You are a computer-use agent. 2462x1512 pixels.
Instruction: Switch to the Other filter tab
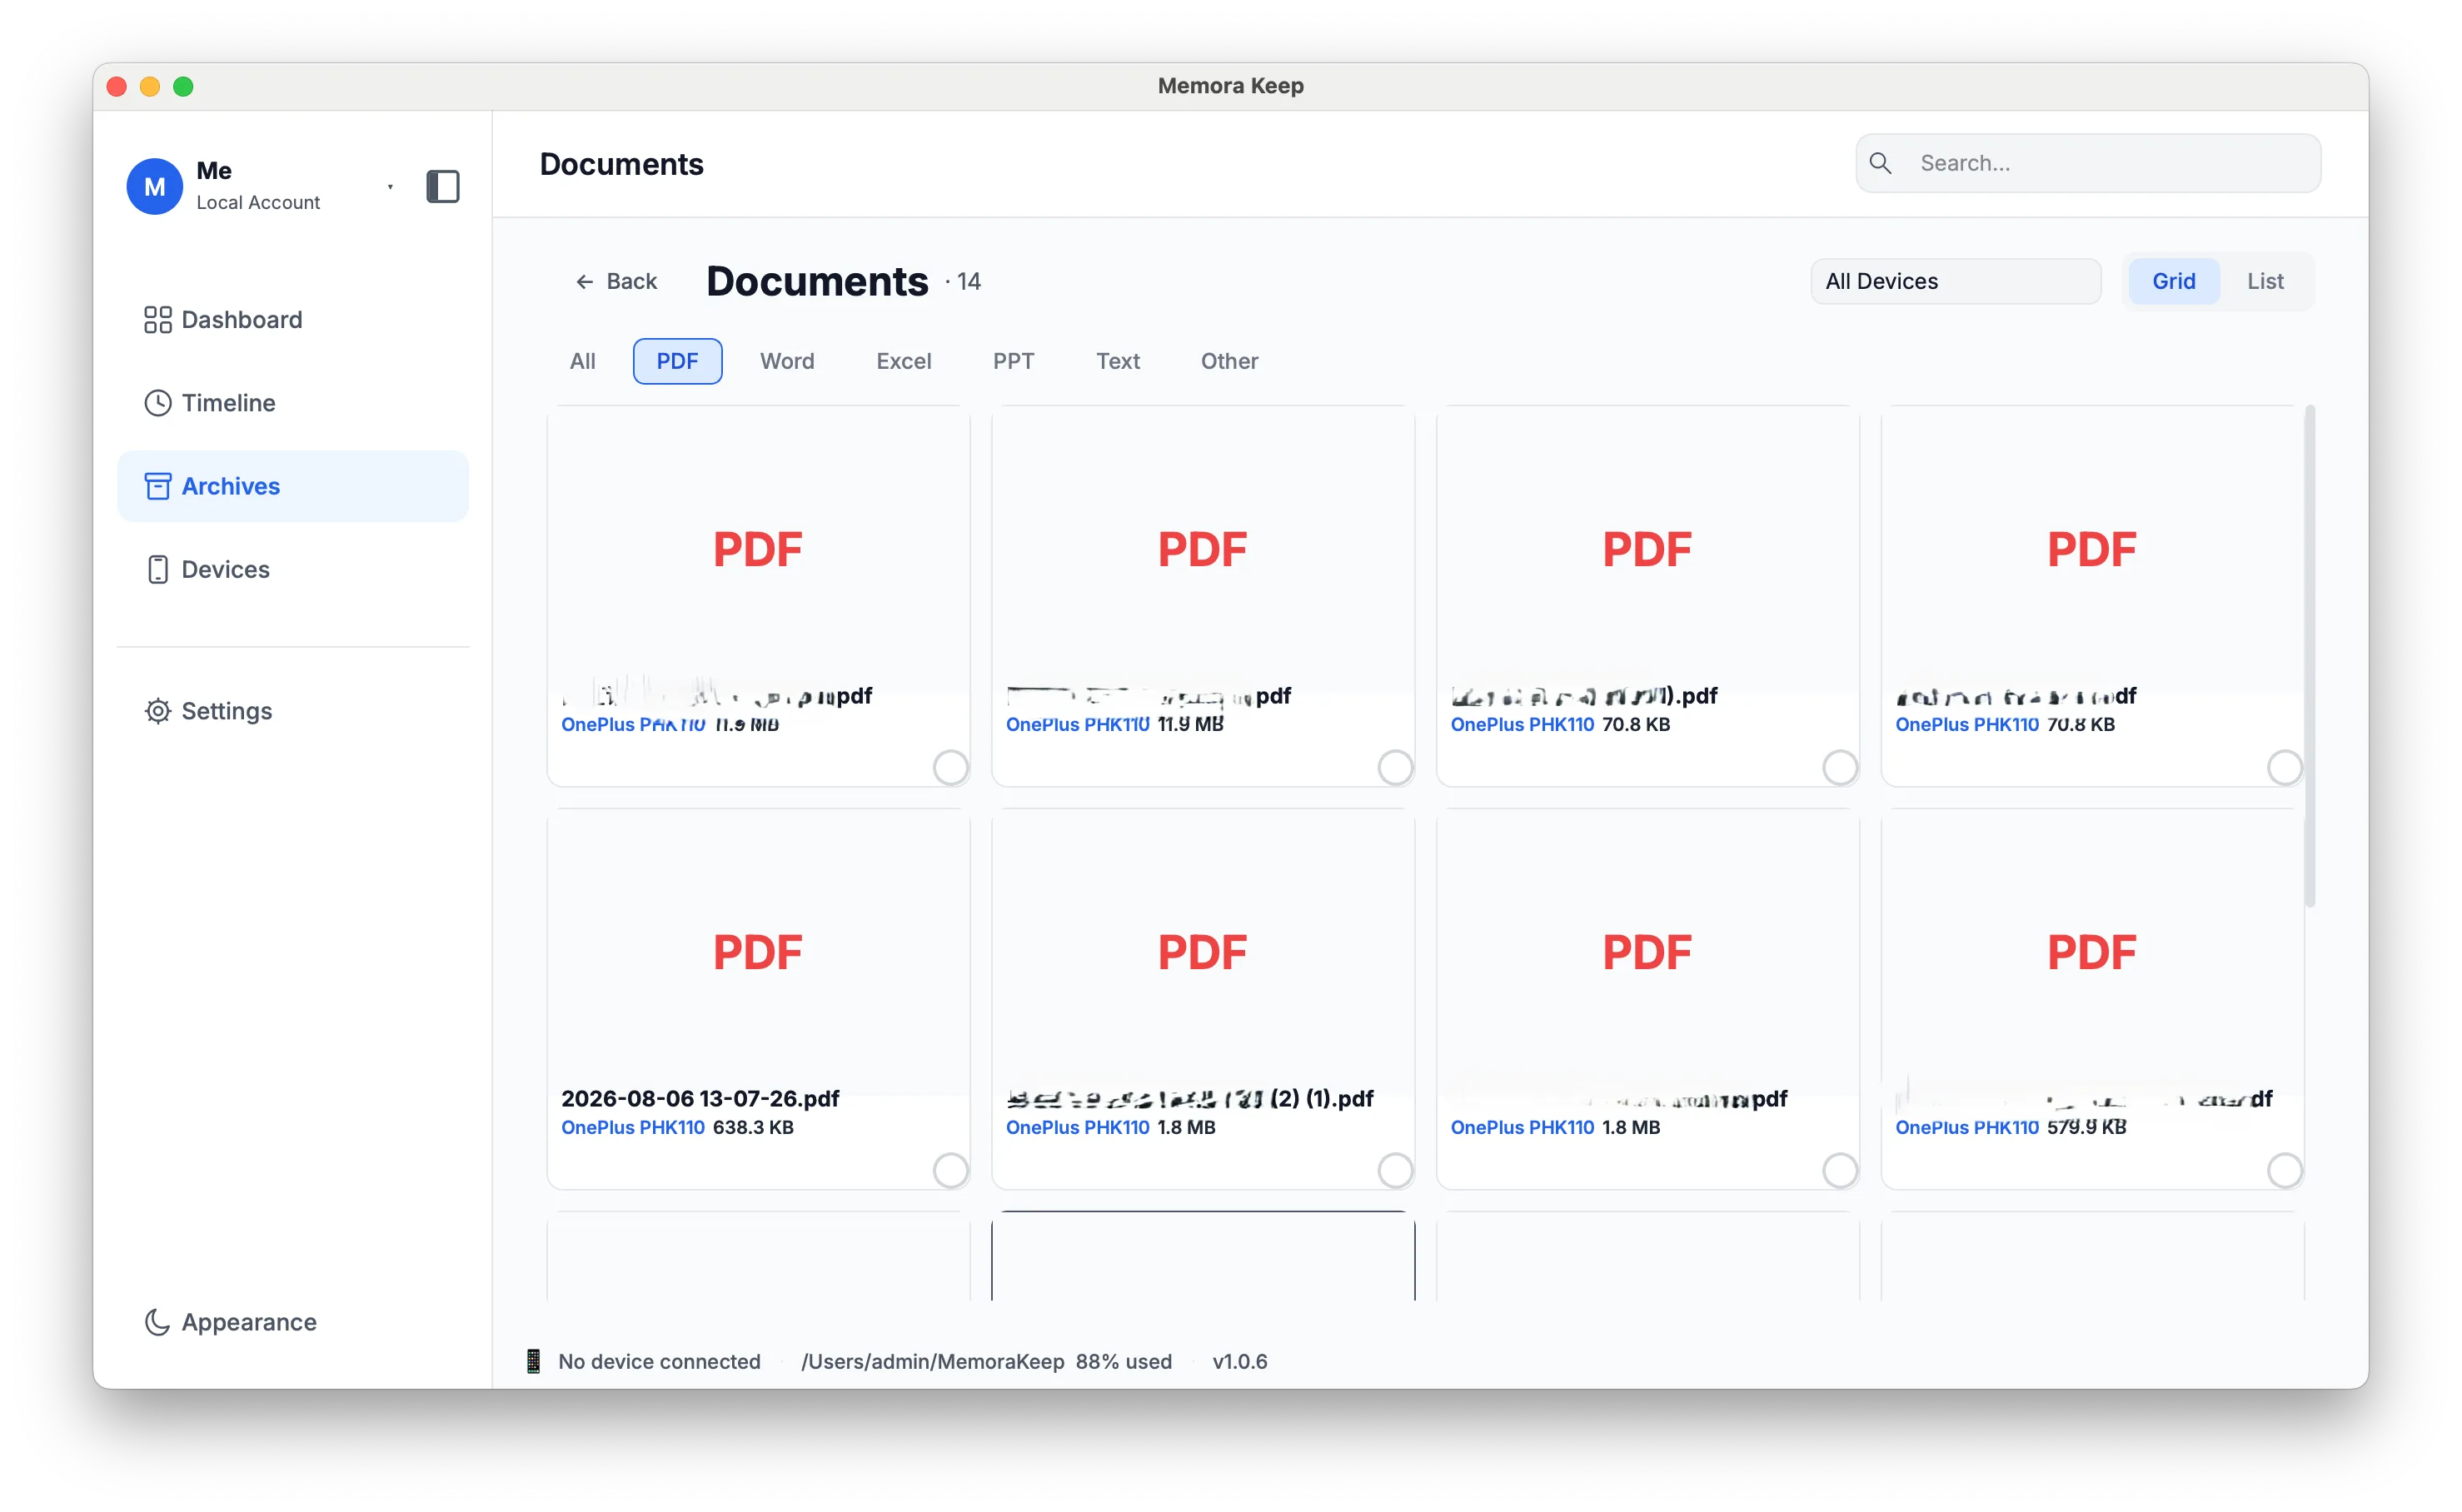tap(1229, 361)
